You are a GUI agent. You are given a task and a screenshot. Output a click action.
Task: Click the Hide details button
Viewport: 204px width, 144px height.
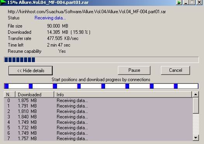pos(31,71)
